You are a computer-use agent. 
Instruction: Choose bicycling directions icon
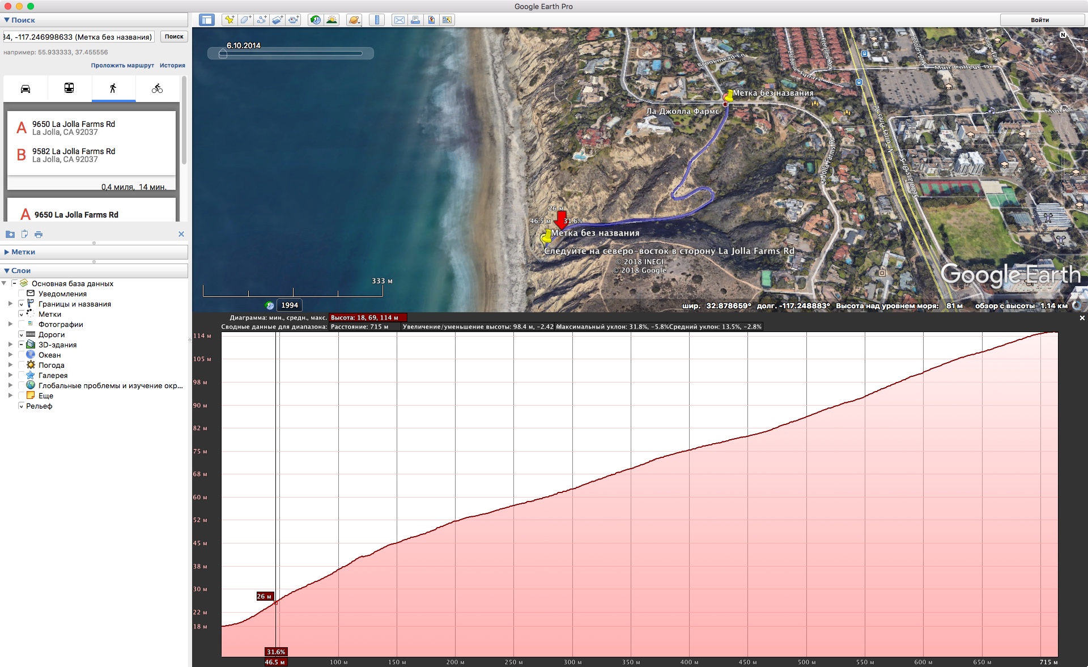(x=158, y=88)
